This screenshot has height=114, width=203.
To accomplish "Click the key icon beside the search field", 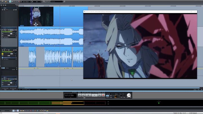I will point(64,2).
